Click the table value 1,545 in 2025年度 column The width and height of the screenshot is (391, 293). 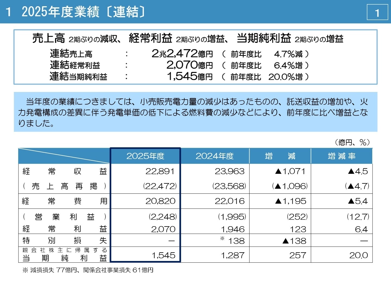pos(163,255)
